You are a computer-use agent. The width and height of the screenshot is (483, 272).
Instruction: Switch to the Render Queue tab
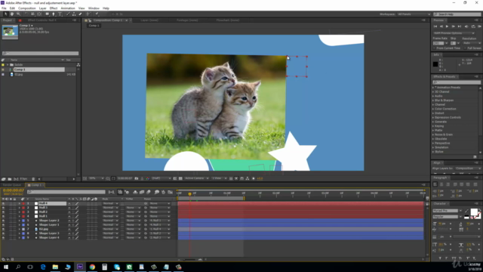coord(12,185)
